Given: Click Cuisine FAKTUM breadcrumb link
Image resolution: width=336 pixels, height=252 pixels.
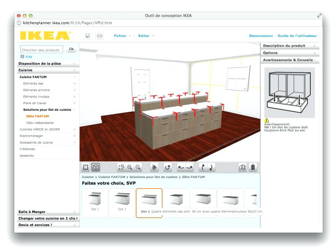Looking at the screenshot, I should pos(112,177).
